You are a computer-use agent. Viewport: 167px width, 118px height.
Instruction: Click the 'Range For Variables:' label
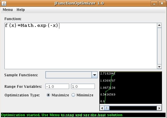tap(23, 86)
